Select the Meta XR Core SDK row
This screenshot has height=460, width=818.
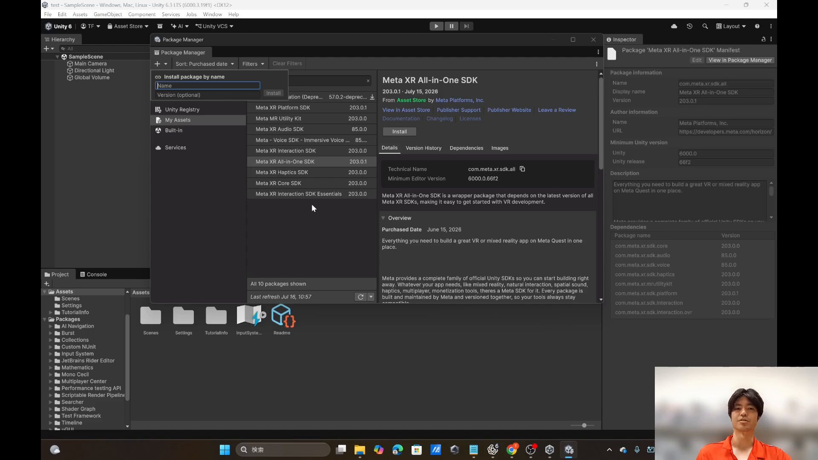[x=311, y=183]
